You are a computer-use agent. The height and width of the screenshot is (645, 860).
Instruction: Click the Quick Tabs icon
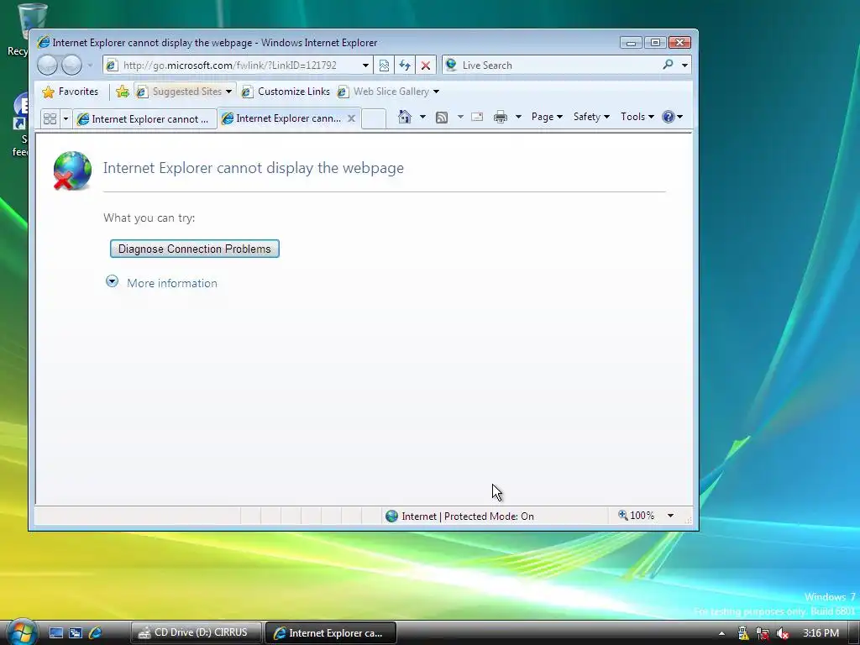pyautogui.click(x=50, y=118)
